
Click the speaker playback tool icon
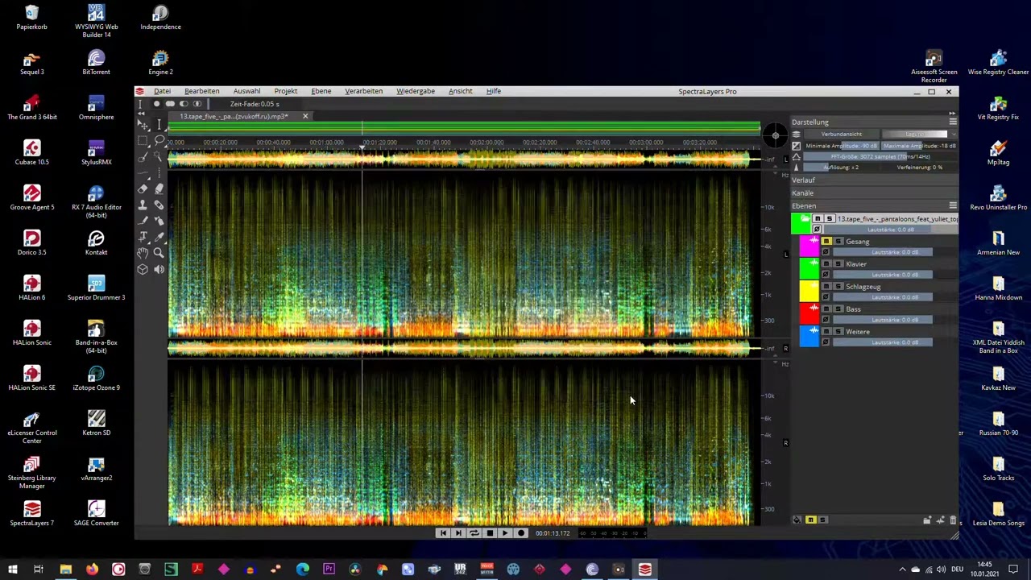point(159,269)
